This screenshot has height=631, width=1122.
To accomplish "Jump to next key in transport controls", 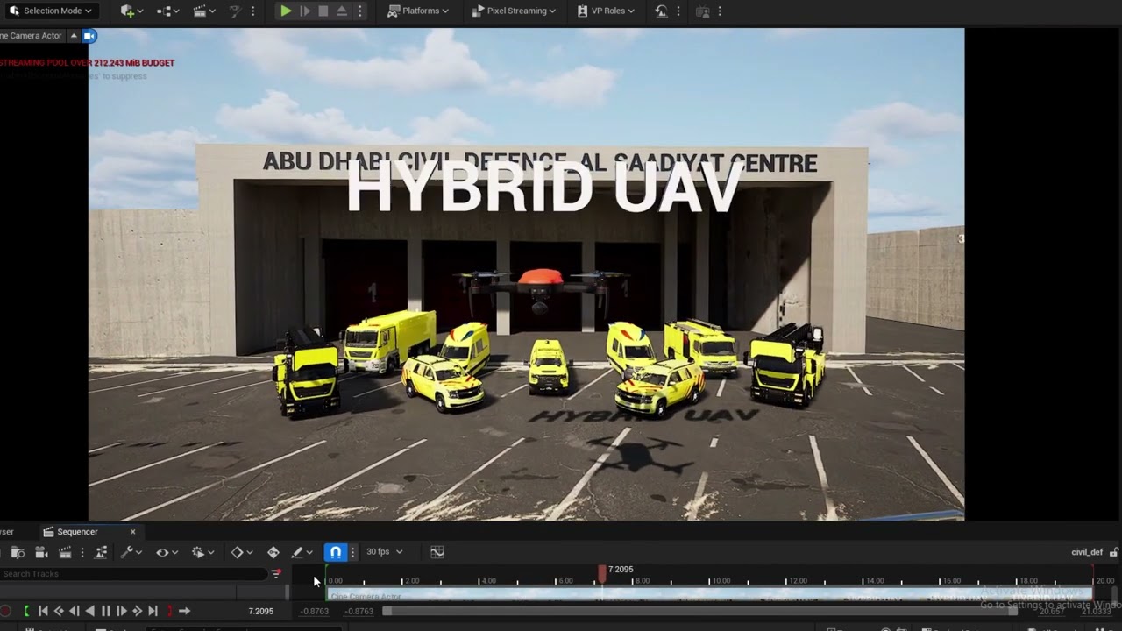I will point(137,611).
